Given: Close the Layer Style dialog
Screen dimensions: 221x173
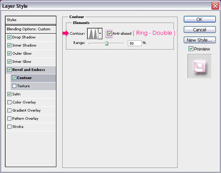Looking at the screenshot, I should [x=215, y=6].
